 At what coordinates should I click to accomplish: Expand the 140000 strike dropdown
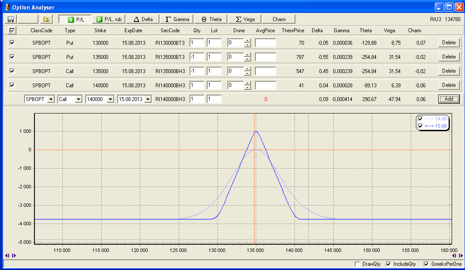pyautogui.click(x=110, y=99)
